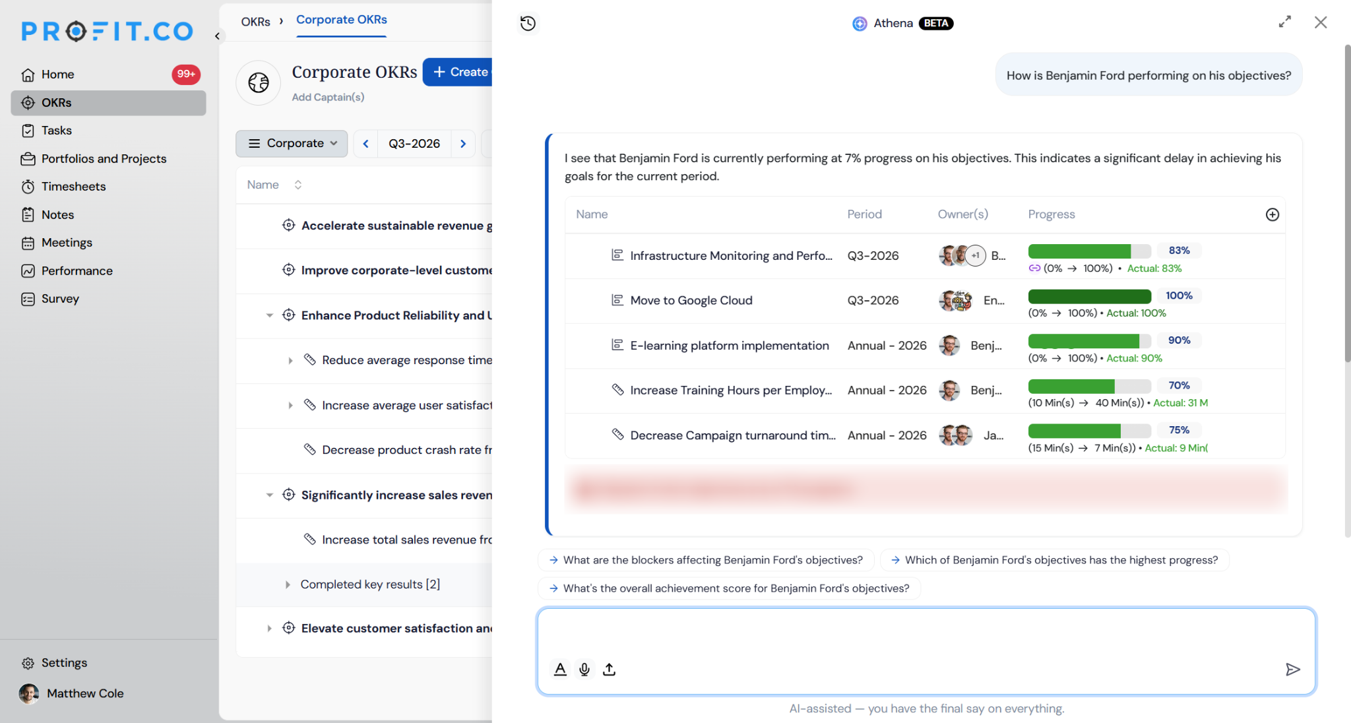
Task: Click owner avatars for Infrastructure Monitoring row
Action: [962, 255]
